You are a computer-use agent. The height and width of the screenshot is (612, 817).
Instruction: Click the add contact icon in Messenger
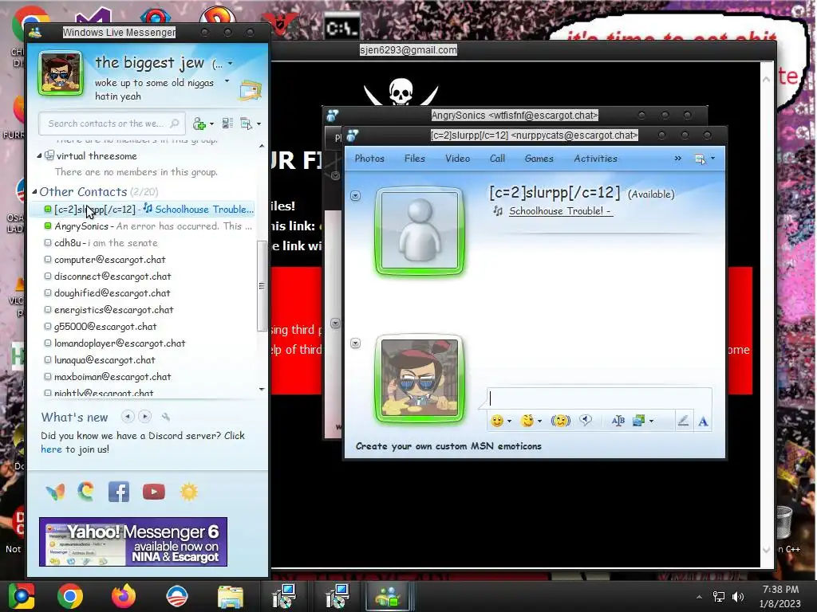point(199,124)
